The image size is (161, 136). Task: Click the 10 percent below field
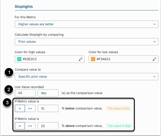[x=48, y=108]
